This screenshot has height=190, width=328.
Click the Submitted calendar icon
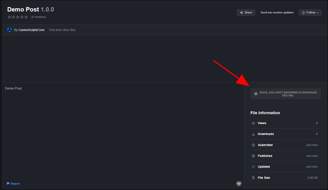253,145
